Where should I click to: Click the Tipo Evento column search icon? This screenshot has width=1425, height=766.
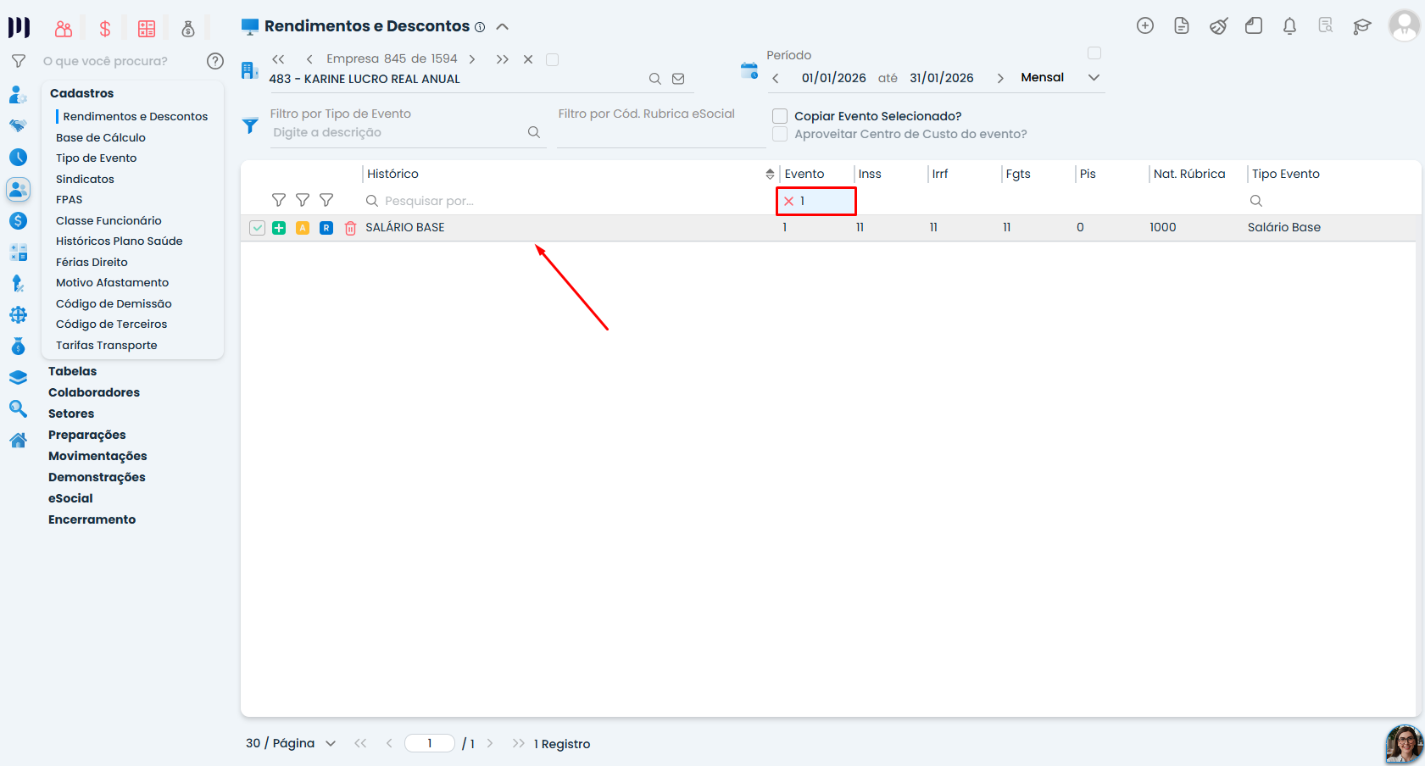1256,201
